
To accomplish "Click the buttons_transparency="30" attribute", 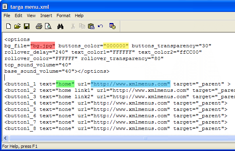I will tap(171, 46).
